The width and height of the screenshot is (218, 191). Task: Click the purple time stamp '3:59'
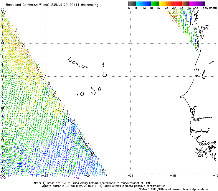[x=77, y=178]
